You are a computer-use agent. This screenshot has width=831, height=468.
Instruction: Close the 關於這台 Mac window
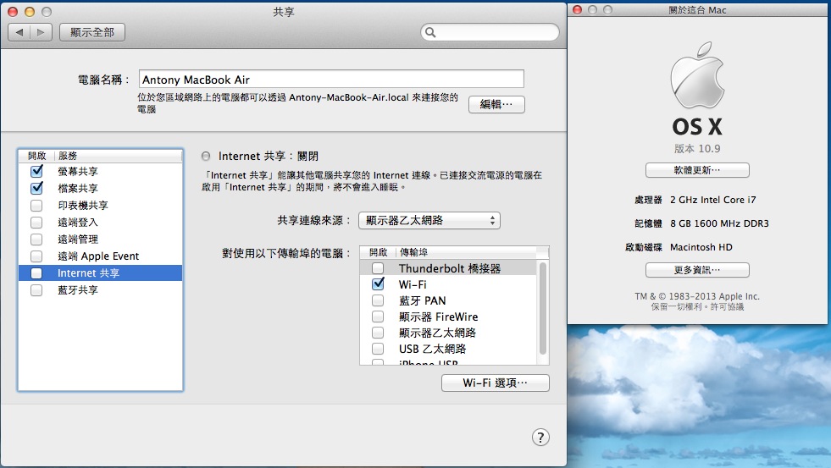pos(578,10)
